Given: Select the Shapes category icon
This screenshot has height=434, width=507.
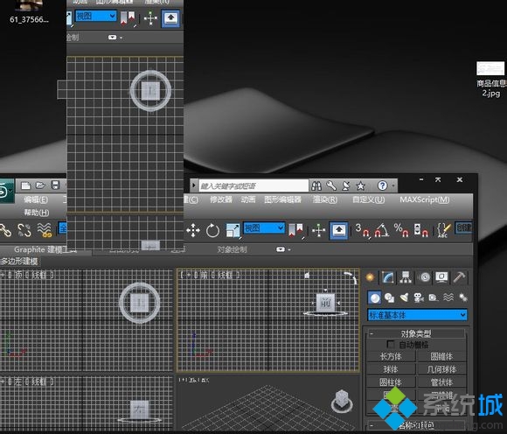Looking at the screenshot, I should (x=389, y=297).
